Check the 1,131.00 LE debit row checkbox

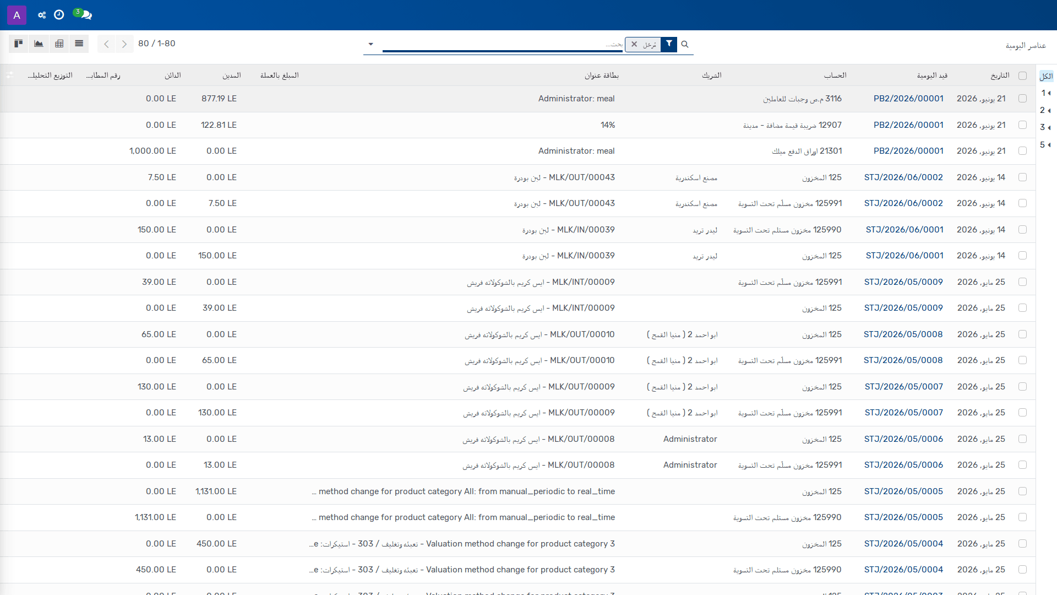[1022, 491]
